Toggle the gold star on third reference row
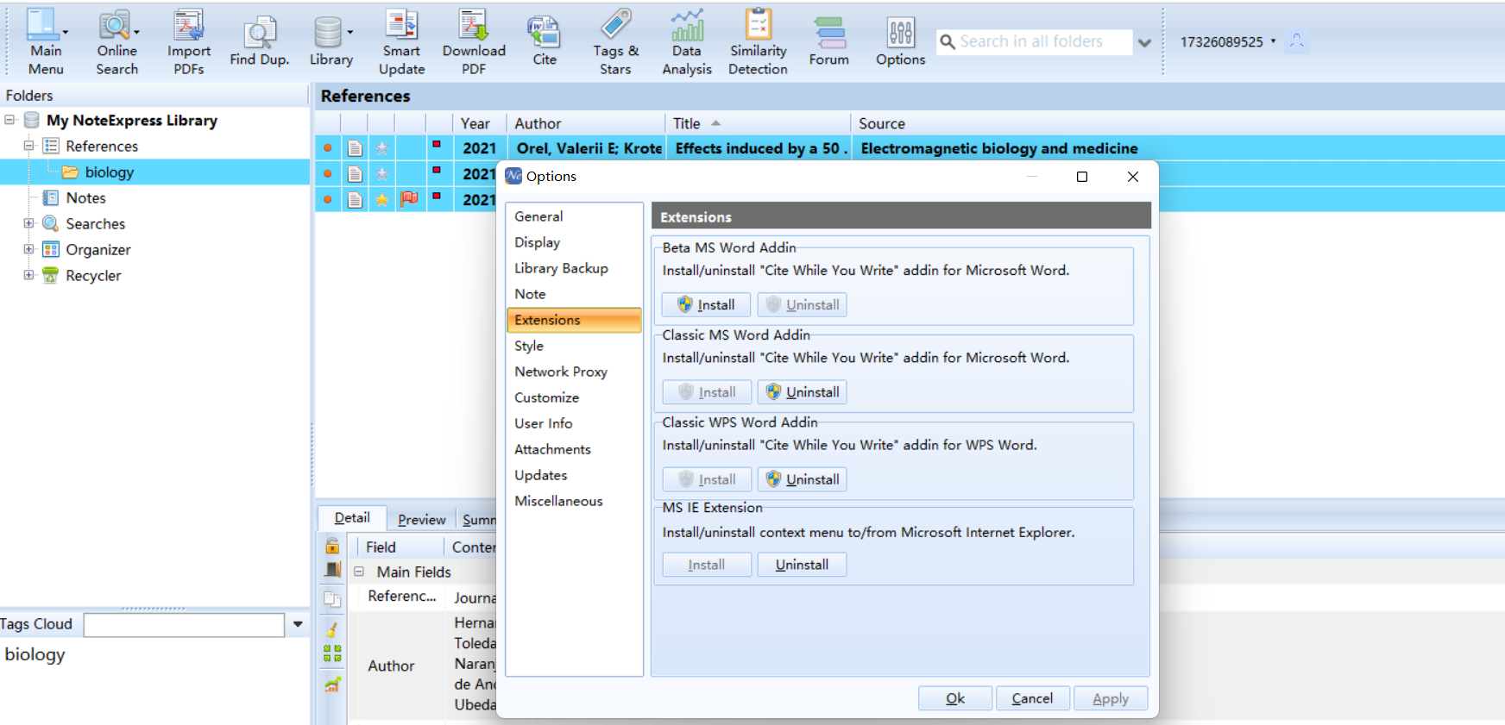1505x725 pixels. tap(381, 200)
